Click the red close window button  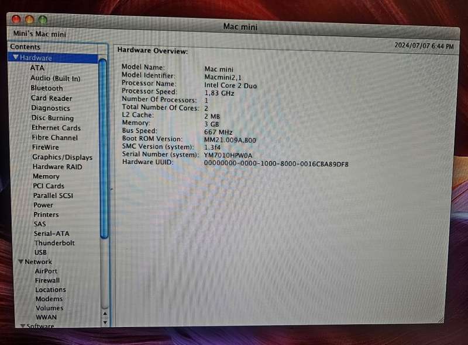[x=16, y=19]
